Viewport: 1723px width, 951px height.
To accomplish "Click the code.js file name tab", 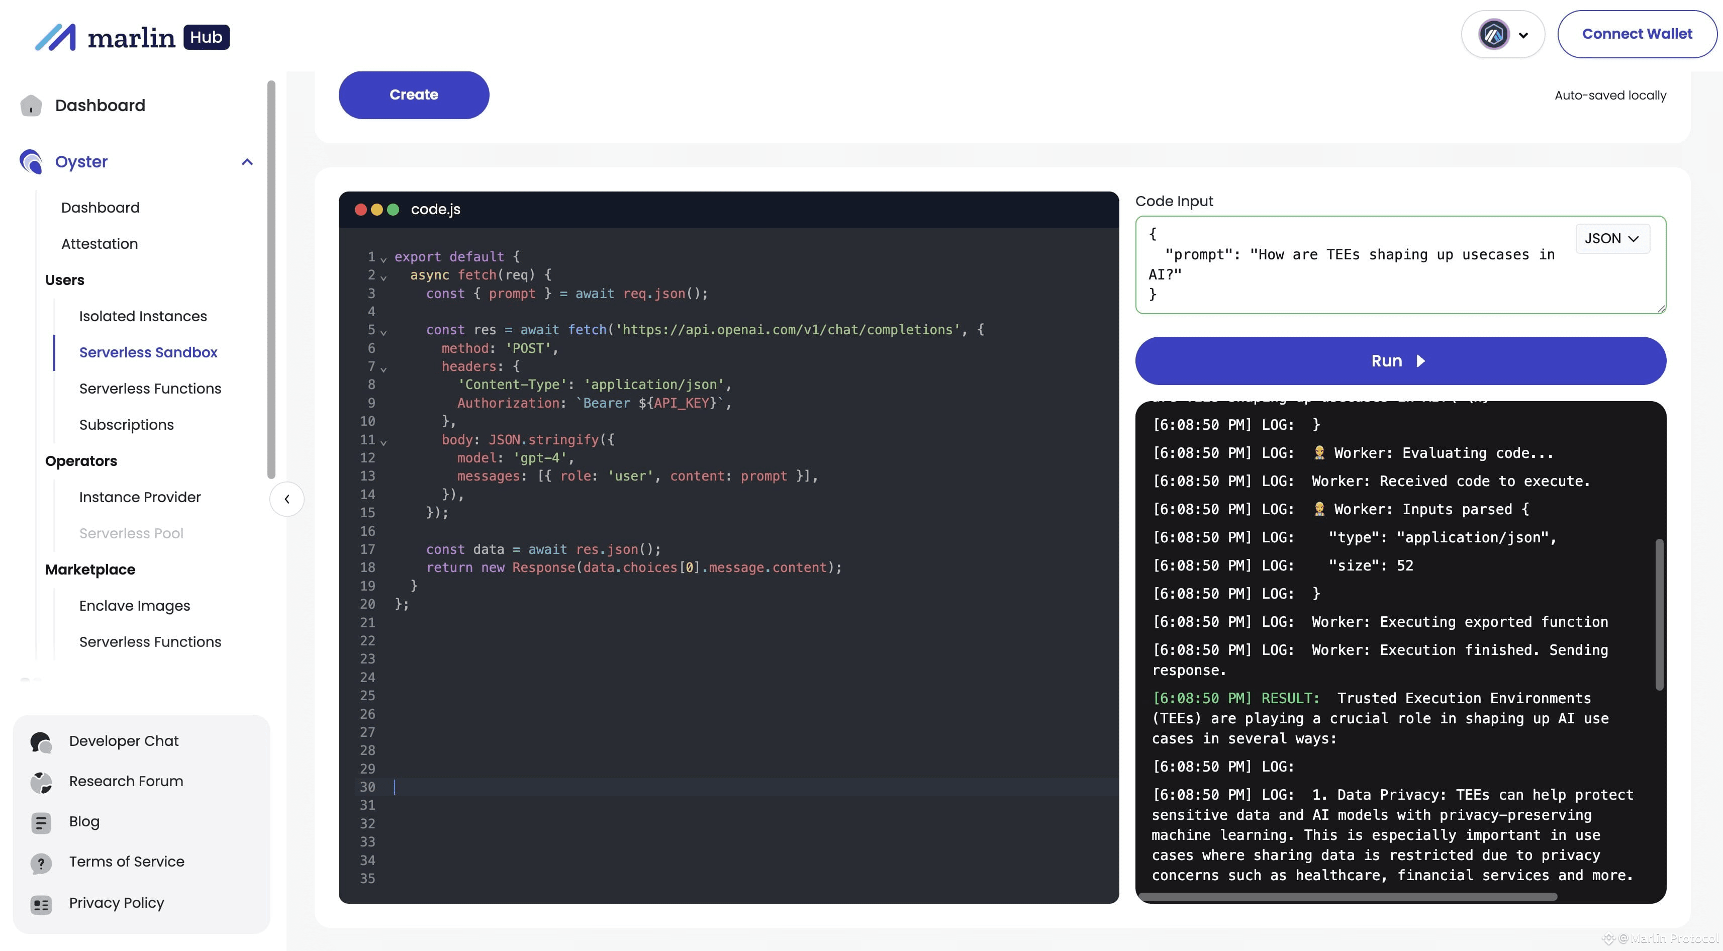I will 435,209.
